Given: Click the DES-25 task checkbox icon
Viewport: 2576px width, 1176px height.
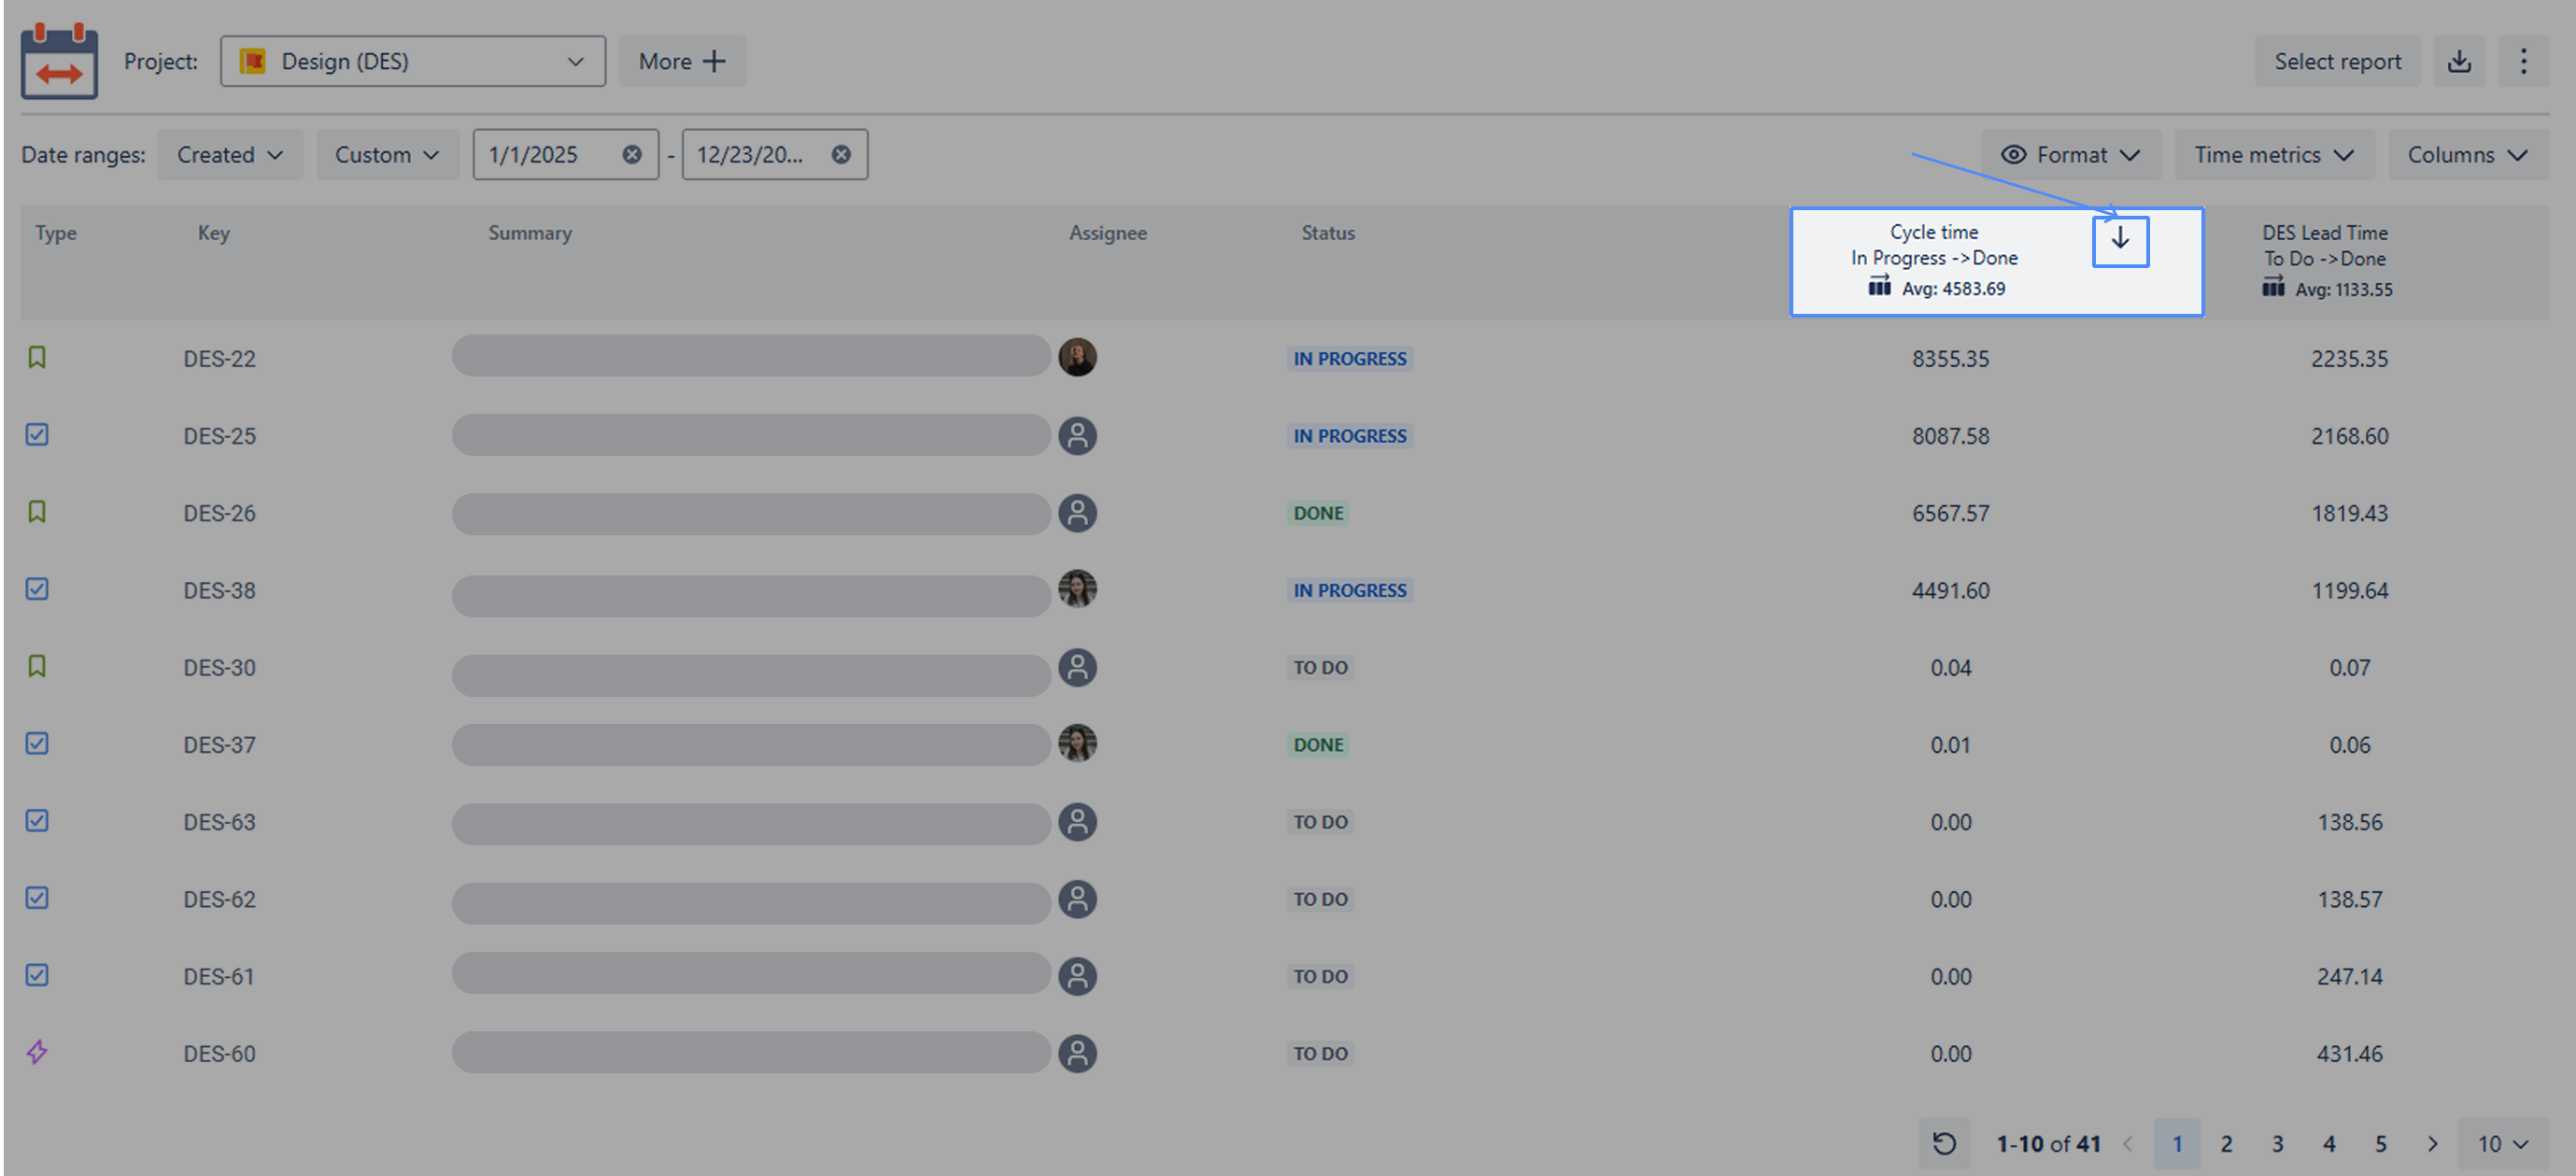Looking at the screenshot, I should point(37,435).
